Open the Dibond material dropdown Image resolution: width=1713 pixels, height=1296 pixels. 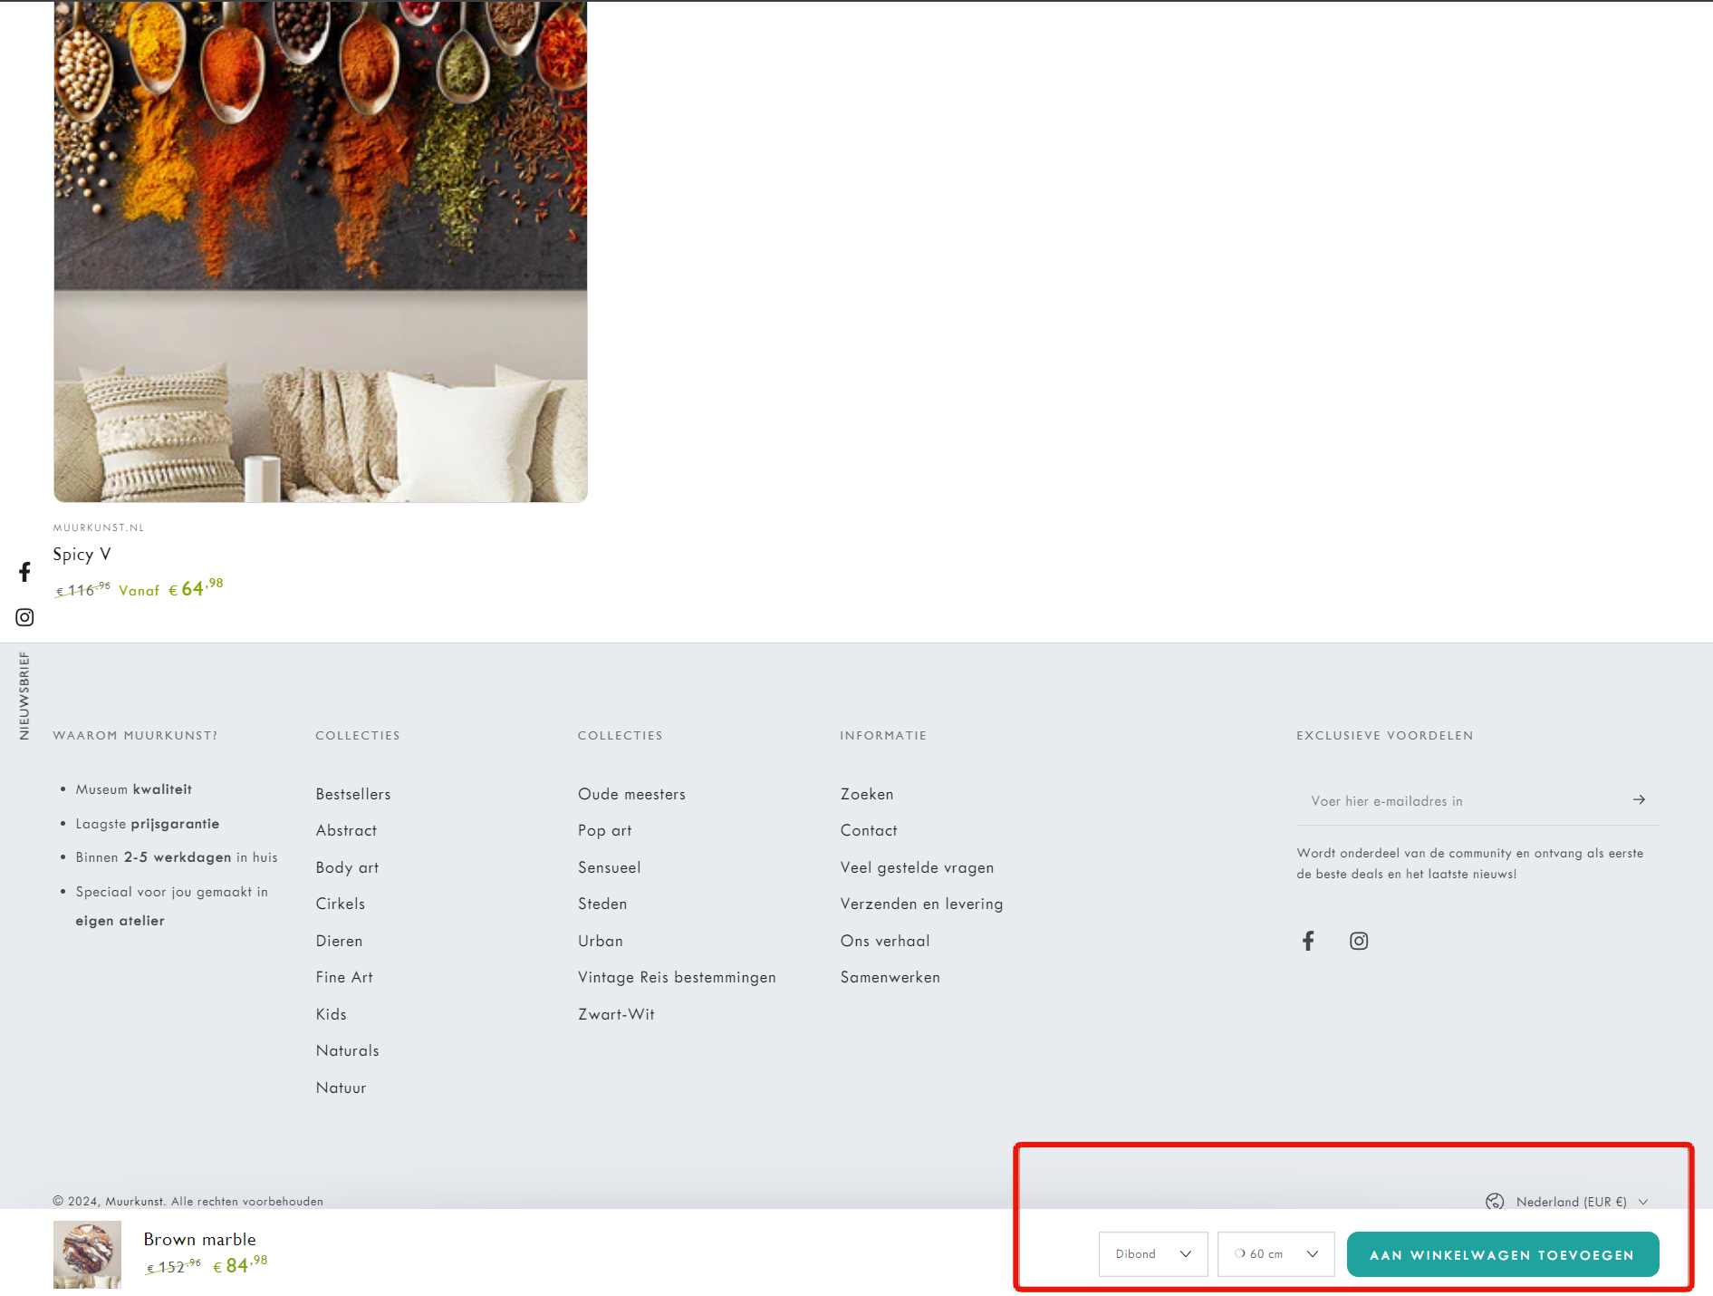point(1153,1254)
